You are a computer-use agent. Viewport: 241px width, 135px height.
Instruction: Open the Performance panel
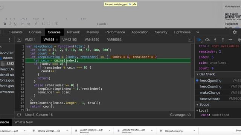tap(115, 32)
